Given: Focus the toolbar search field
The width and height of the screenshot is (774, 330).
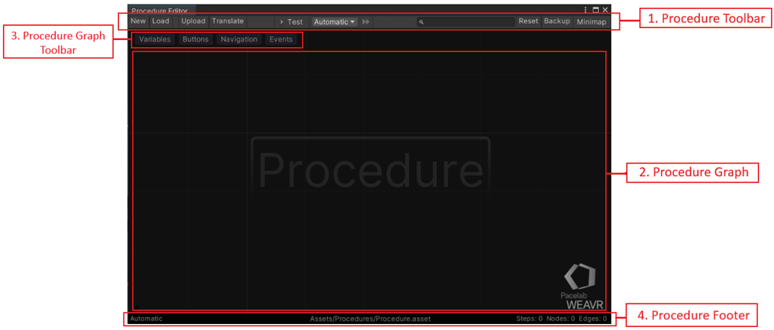Looking at the screenshot, I should coord(466,22).
